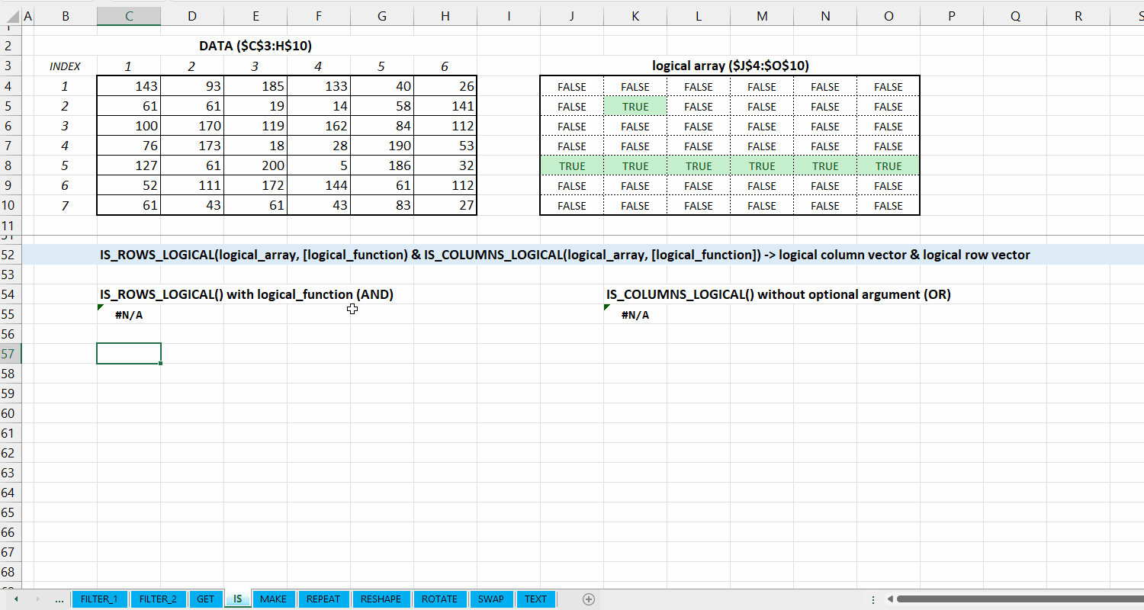1144x610 pixels.
Task: Click the INDEX header cell
Action: coord(65,66)
